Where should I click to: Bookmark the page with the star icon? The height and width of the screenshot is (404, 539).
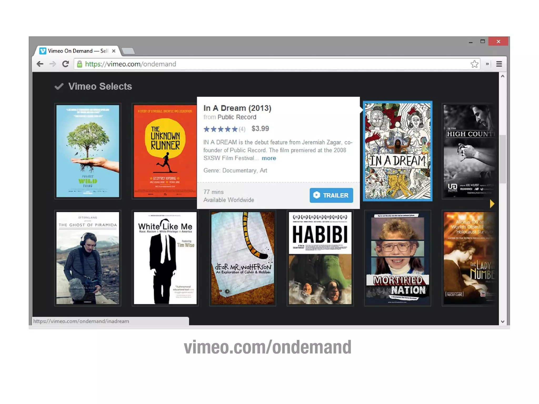click(x=474, y=64)
